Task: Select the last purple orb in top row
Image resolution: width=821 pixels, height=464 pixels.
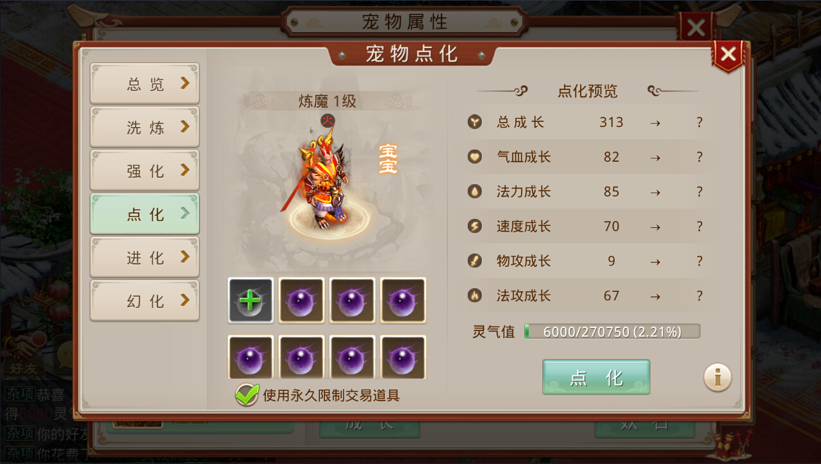Action: (x=403, y=300)
